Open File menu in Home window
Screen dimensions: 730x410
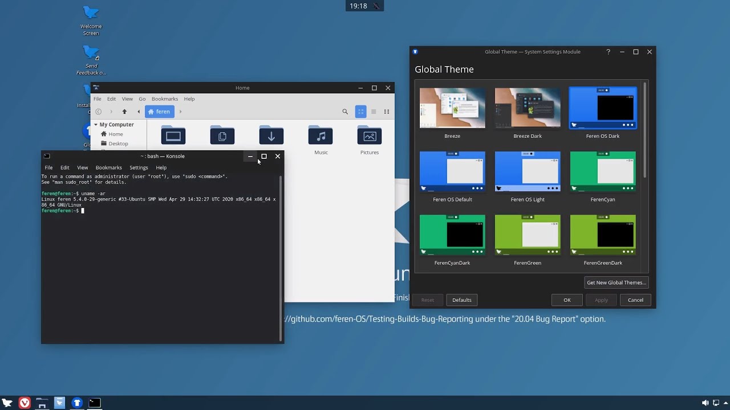(x=98, y=99)
